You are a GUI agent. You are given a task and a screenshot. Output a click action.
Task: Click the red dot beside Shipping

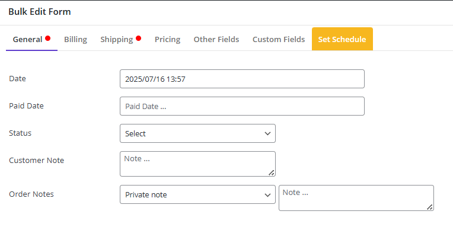(139, 38)
